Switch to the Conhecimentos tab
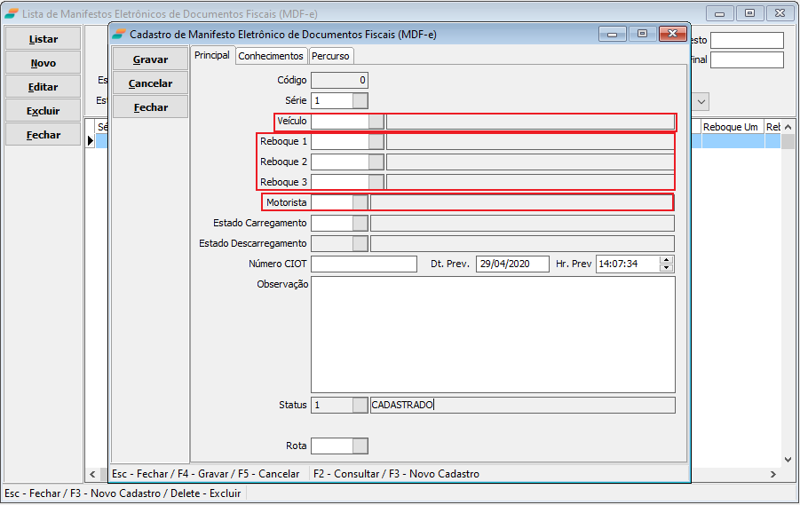 click(x=271, y=56)
